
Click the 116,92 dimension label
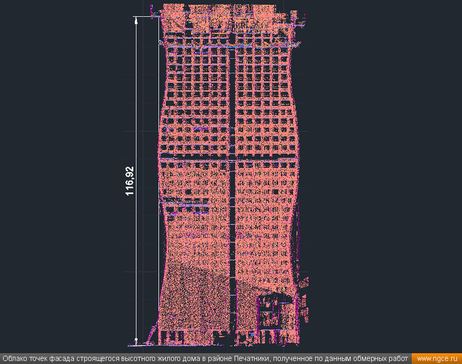[130, 181]
